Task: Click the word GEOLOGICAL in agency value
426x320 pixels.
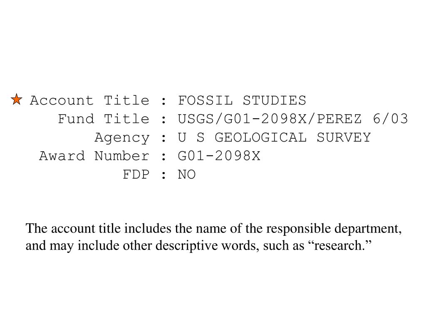Action: pyautogui.click(x=261, y=137)
